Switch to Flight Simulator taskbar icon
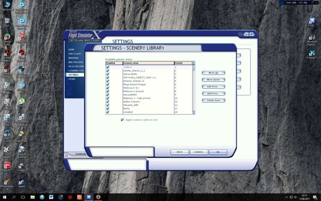Viewport: 321px width, 201px height. [89, 197]
